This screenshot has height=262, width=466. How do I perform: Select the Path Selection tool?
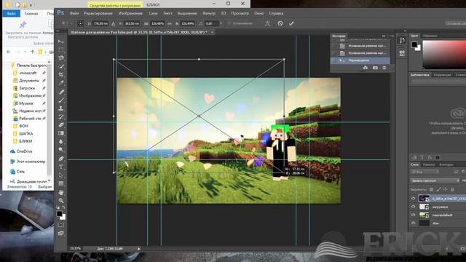pos(61,175)
